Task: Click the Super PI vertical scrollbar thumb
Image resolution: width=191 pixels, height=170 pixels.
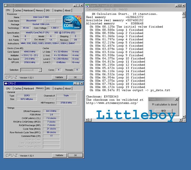Action: coord(184,16)
